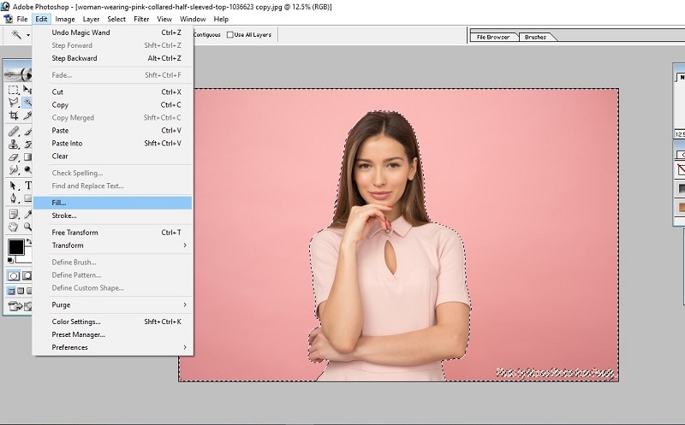Open the Image menu
Screen dimensions: 685x425
click(65, 19)
